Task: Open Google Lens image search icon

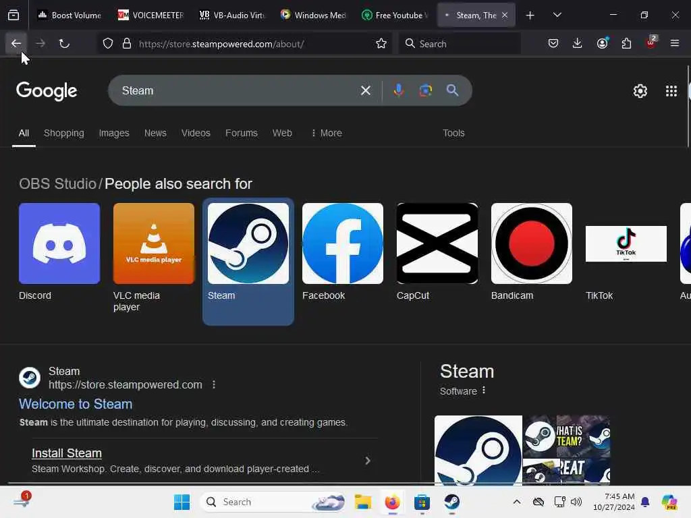Action: 425,90
